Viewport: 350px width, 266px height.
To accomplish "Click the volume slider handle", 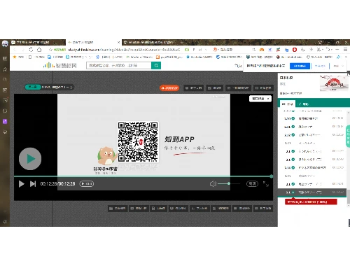I will coord(229,184).
